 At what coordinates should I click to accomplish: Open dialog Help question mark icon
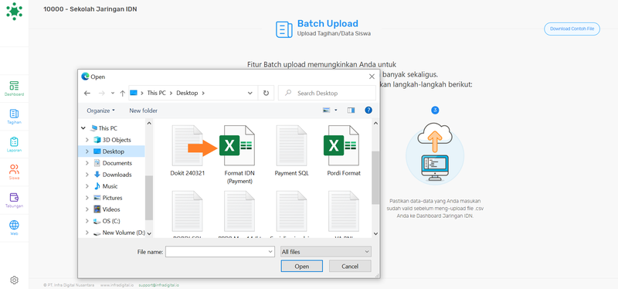pyautogui.click(x=368, y=110)
